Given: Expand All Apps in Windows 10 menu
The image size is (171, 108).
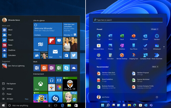Looking at the screenshot, I should point(10,99).
